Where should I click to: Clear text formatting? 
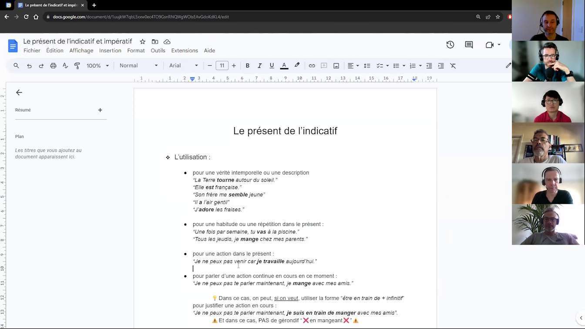pos(453,66)
